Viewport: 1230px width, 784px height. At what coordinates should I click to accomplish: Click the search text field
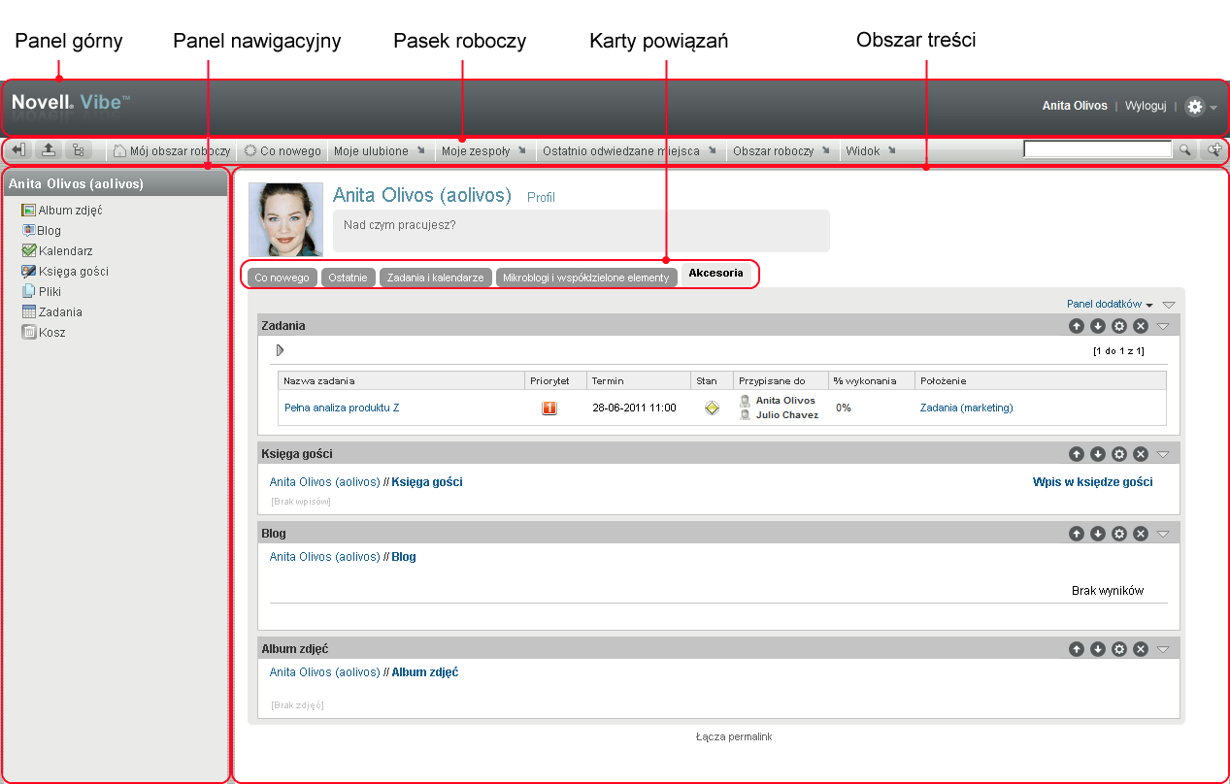pyautogui.click(x=1097, y=149)
